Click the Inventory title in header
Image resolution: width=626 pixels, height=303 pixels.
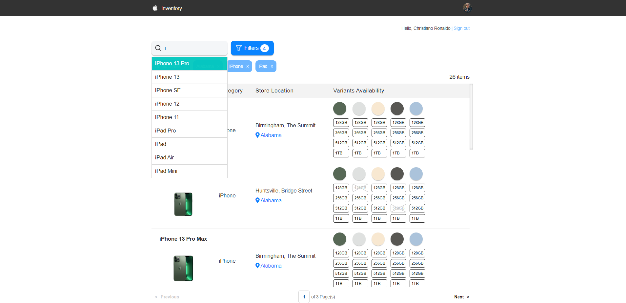point(172,8)
